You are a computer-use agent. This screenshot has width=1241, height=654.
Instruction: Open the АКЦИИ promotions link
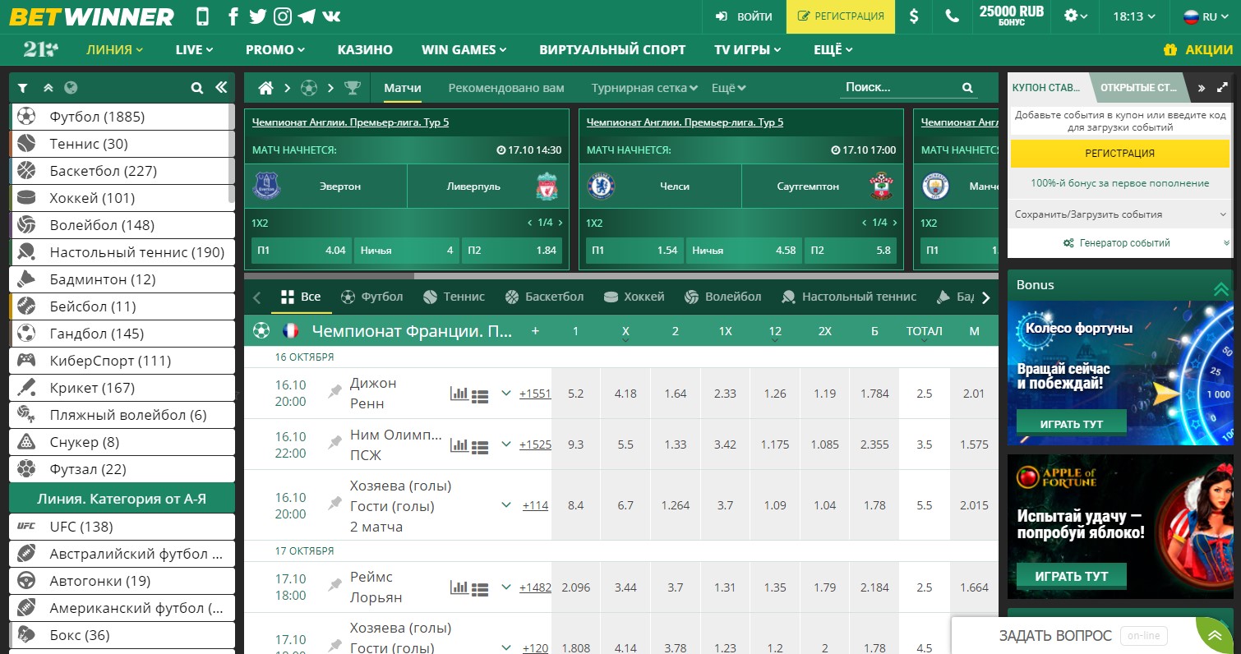coord(1198,49)
